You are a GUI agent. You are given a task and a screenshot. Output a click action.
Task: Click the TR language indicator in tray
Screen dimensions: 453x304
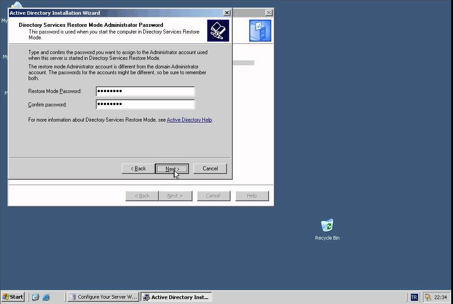click(414, 297)
